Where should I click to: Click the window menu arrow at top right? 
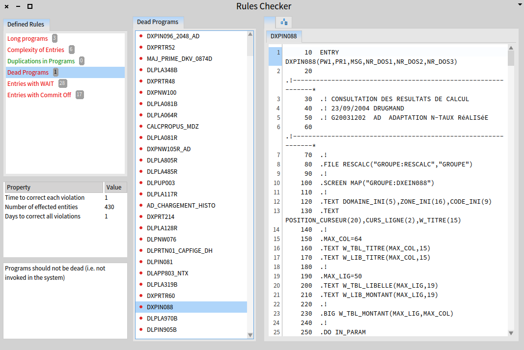click(x=520, y=4)
